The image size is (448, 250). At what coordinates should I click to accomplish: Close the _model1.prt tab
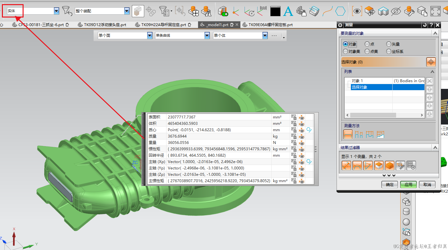click(x=237, y=25)
